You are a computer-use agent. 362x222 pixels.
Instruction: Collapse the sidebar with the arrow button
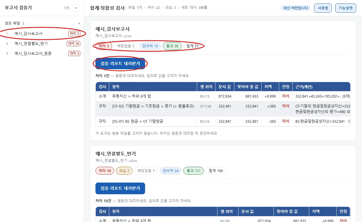[x=75, y=8]
